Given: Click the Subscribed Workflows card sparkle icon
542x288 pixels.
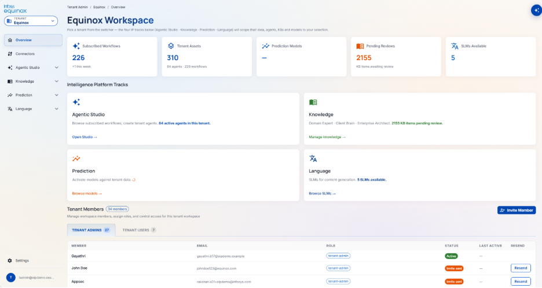Looking at the screenshot, I should tap(76, 46).
